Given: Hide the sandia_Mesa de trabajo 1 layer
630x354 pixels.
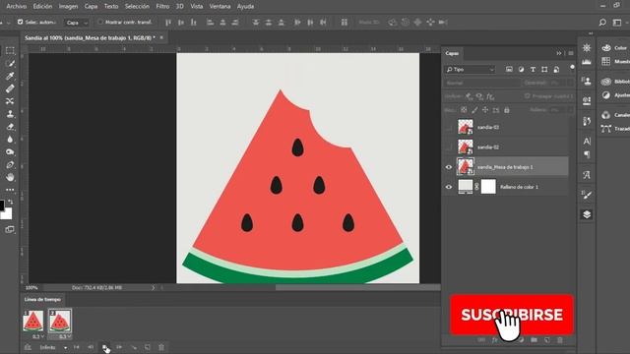Looking at the screenshot, I should 449,167.
